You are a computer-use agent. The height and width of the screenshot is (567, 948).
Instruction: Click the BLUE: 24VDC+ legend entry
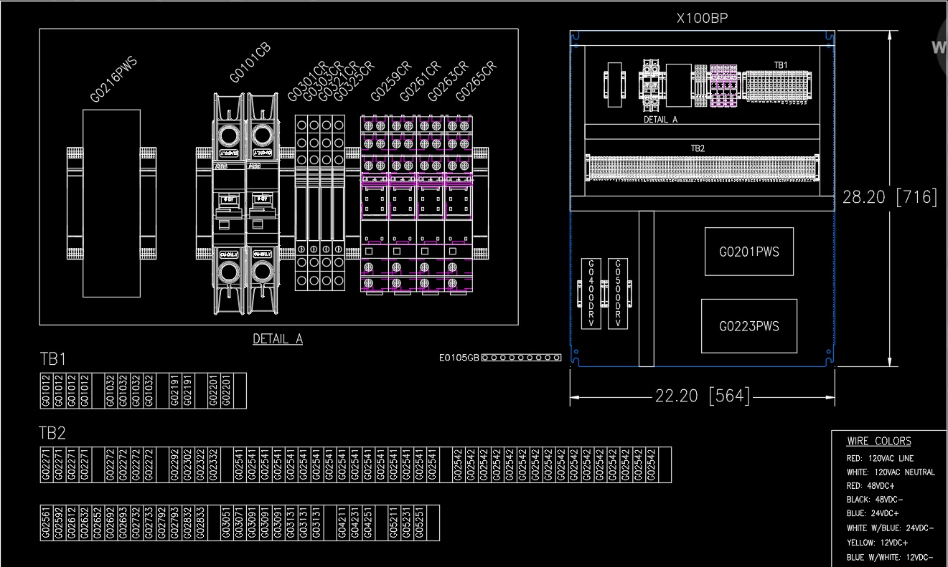[873, 513]
